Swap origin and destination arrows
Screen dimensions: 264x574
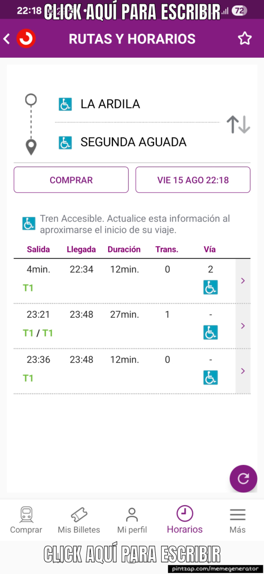pos(238,124)
